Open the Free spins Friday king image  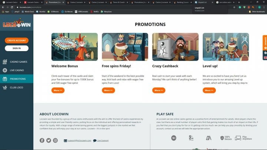[x=125, y=47]
